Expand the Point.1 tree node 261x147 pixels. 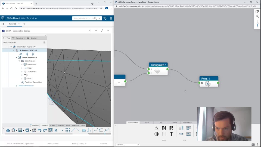click(22, 78)
